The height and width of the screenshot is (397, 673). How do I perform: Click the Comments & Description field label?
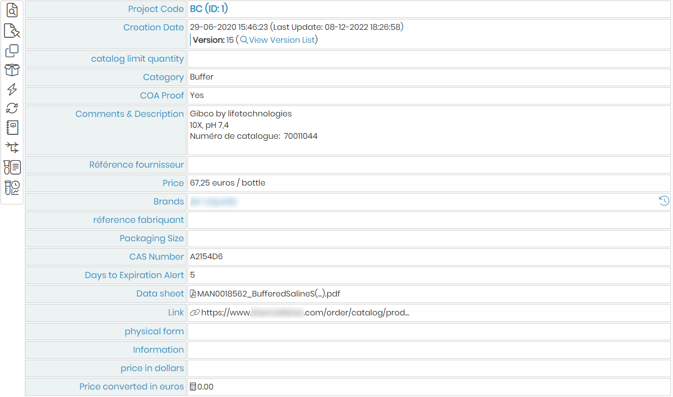129,114
